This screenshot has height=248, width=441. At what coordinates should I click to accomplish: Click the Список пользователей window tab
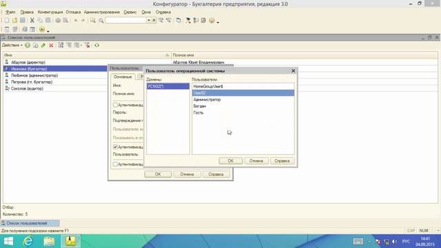click(30, 223)
